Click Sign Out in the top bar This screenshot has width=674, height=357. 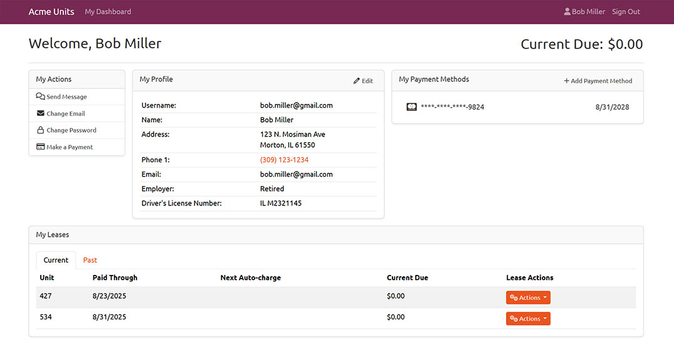tap(626, 12)
